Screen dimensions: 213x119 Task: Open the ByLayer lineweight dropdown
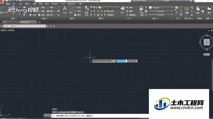[x=172, y=11]
